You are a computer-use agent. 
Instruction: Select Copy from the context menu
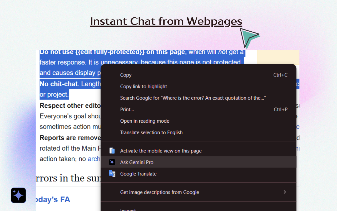click(x=126, y=75)
